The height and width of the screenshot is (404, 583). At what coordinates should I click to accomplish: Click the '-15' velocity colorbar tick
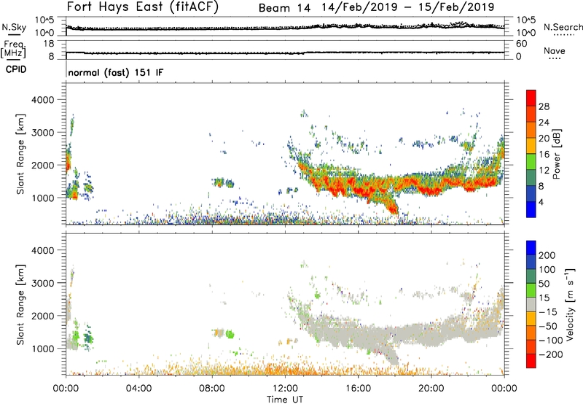(x=548, y=312)
